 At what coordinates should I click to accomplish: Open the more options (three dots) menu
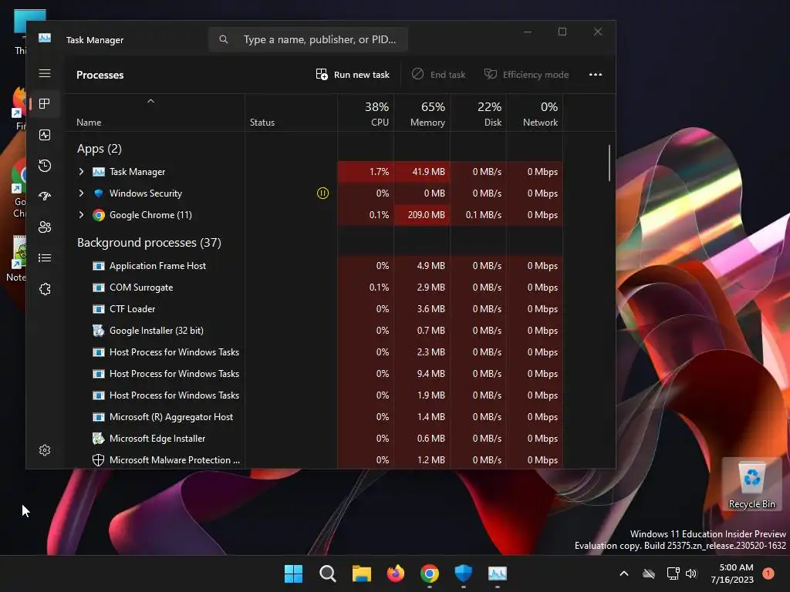[596, 75]
